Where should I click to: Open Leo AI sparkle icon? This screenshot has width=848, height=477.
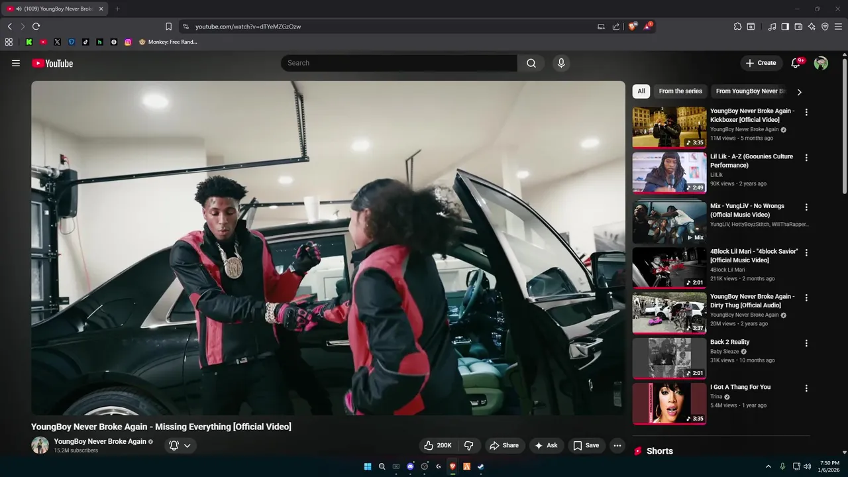click(x=812, y=26)
